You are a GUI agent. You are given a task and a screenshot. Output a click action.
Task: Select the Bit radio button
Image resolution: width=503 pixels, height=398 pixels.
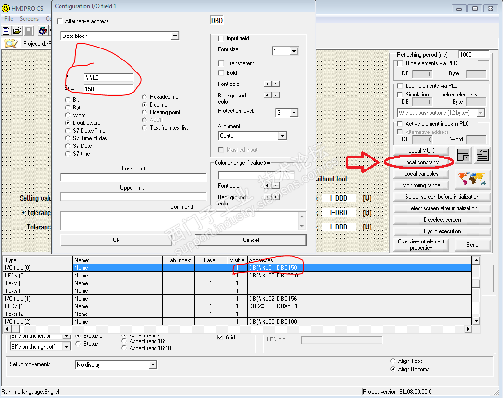(x=67, y=100)
